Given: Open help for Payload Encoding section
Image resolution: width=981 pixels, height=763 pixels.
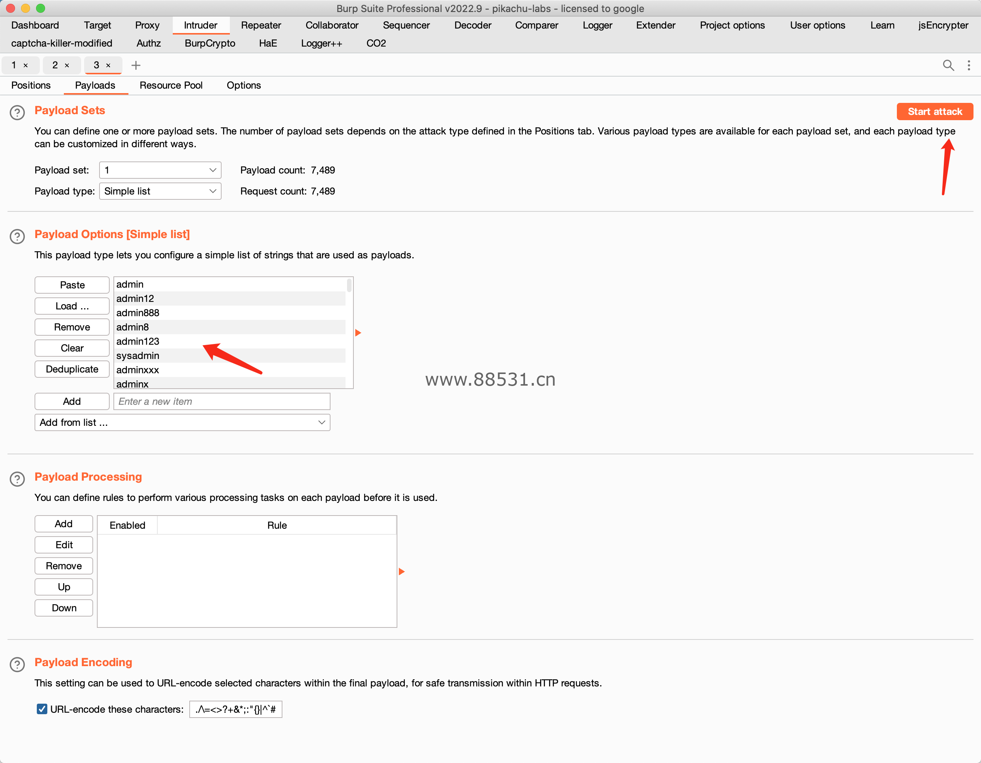Looking at the screenshot, I should (x=17, y=664).
